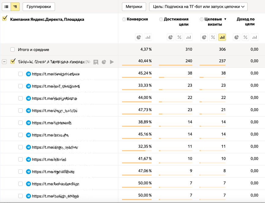265x203 pixels.
Task: Toggle highlighted bar chart icon under Целевые визиты
Action: coord(222,37)
